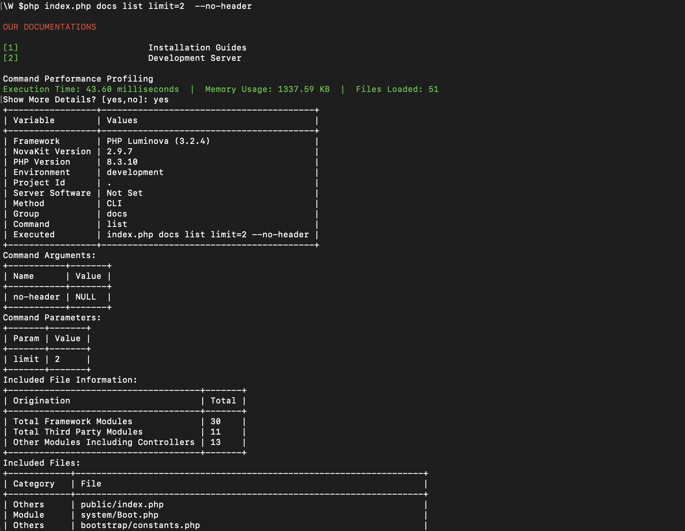Image resolution: width=685 pixels, height=531 pixels.
Task: Click the PHP Version value 8.3.10
Action: point(122,162)
